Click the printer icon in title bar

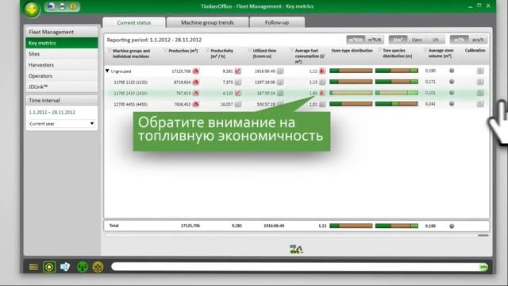tap(62, 6)
